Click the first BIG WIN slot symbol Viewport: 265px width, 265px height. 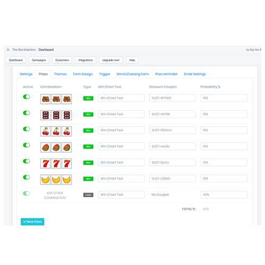[x=46, y=99]
